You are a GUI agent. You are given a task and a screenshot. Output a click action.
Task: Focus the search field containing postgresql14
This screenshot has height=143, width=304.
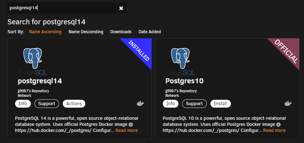point(67,8)
